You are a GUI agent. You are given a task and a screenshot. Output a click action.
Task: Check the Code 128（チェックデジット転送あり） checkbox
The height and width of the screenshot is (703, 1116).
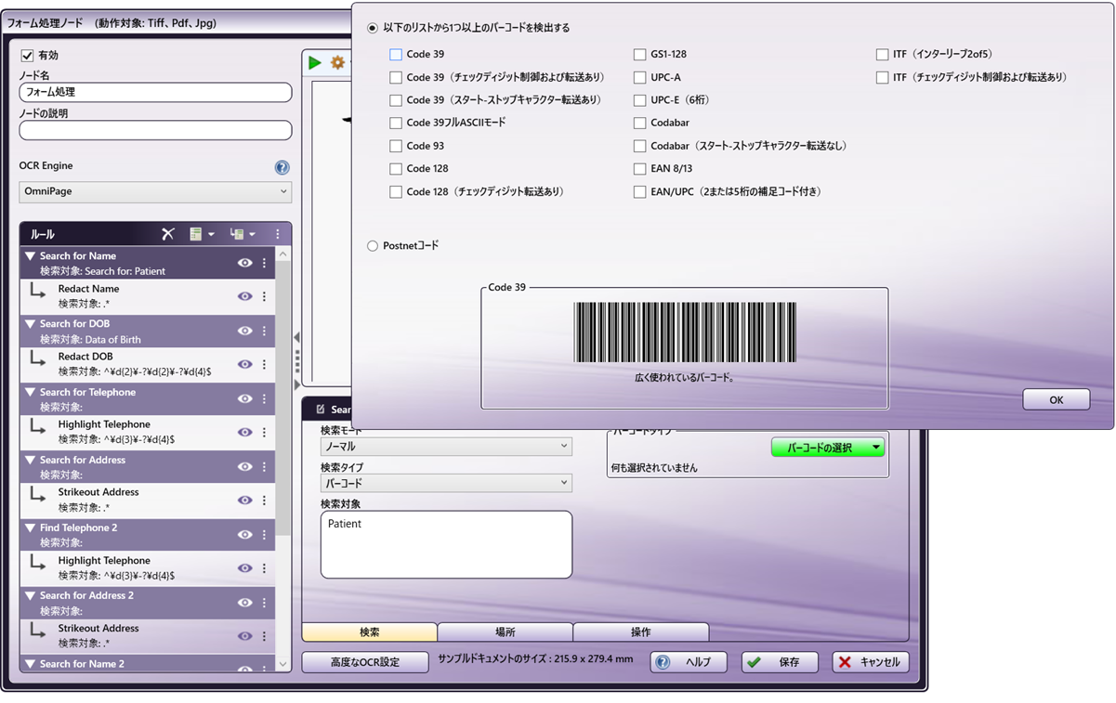(396, 192)
